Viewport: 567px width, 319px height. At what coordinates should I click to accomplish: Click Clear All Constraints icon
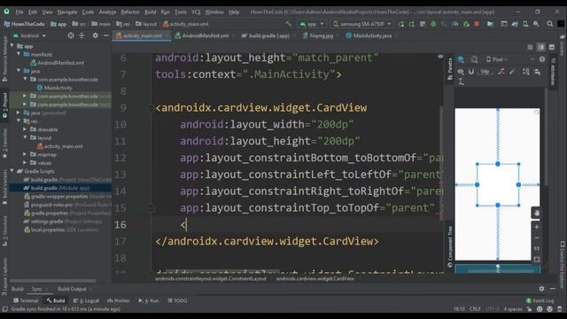tap(501, 72)
